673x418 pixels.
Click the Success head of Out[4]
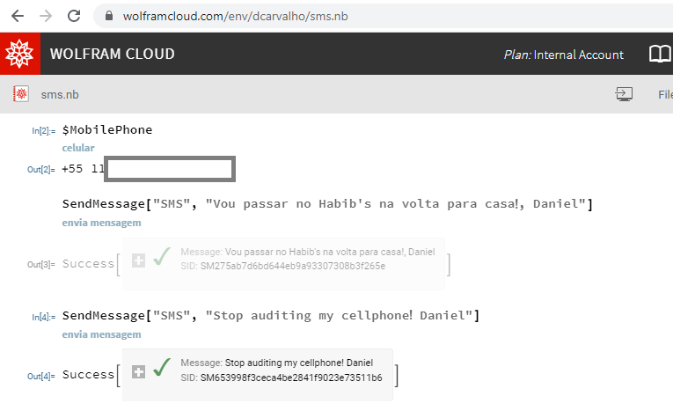(x=88, y=375)
